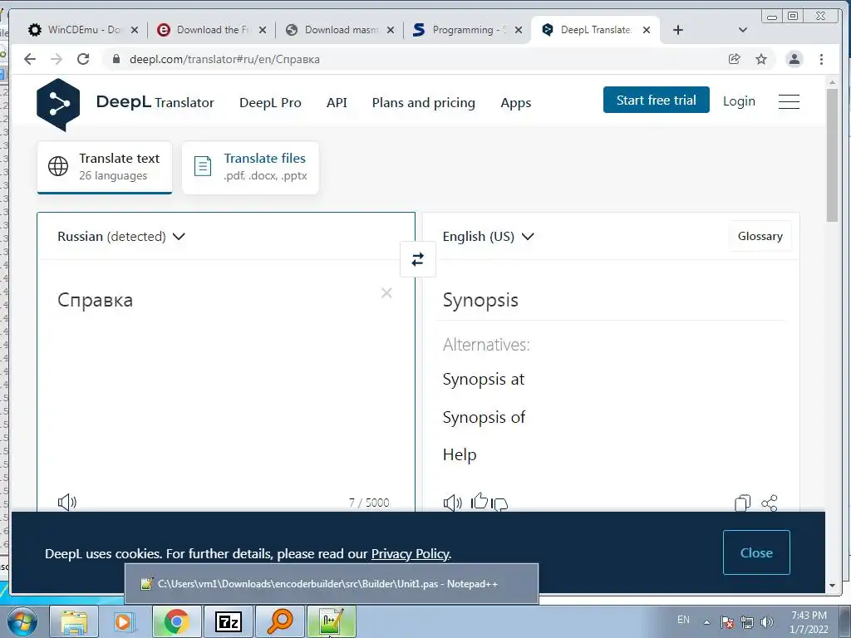Switch to Chrome in taskbar
851x638 pixels.
[176, 621]
